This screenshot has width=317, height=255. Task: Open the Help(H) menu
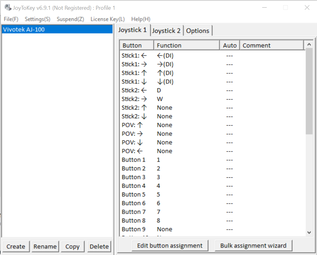pos(141,19)
